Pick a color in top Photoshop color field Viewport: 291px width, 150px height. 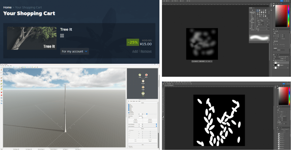[x=281, y=16]
